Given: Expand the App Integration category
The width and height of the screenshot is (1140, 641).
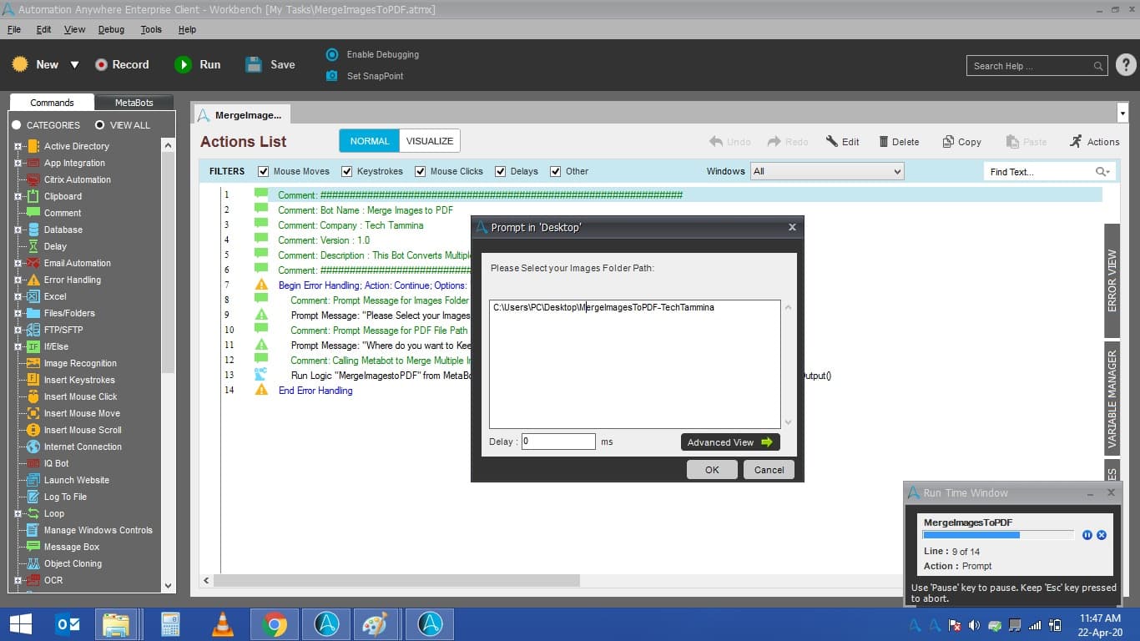Looking at the screenshot, I should pos(18,163).
